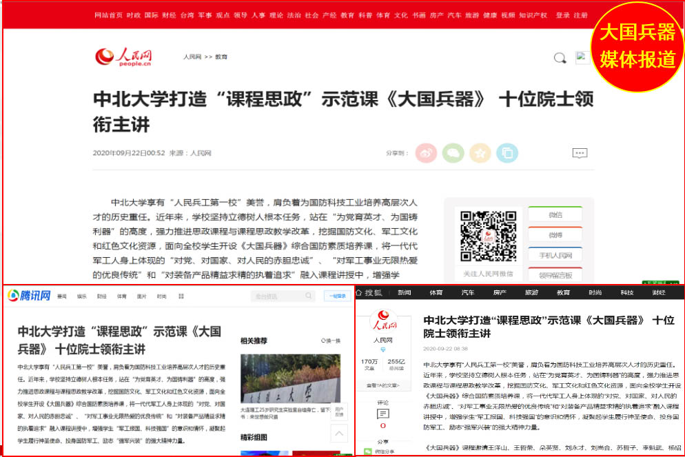The image size is (685, 457).
Task: Select 旅游 in 搜狐 navigation bar
Action: coord(531,292)
